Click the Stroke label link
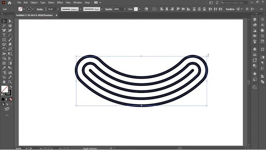The image size is (266, 150). (40, 9)
